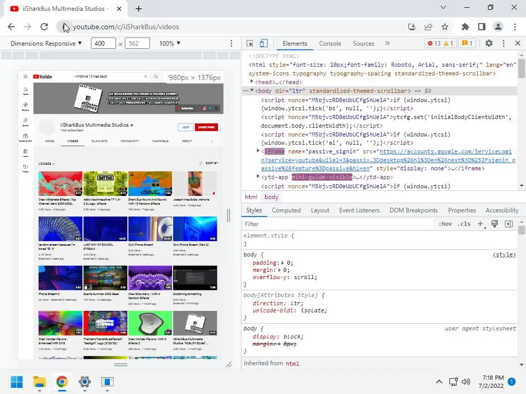Image resolution: width=526 pixels, height=394 pixels.
Task: Open the Uploads dropdown
Action: click(x=46, y=164)
